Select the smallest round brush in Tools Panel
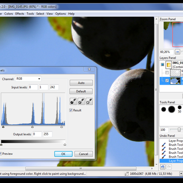This screenshot has width=183, height=183. pyautogui.click(x=180, y=107)
